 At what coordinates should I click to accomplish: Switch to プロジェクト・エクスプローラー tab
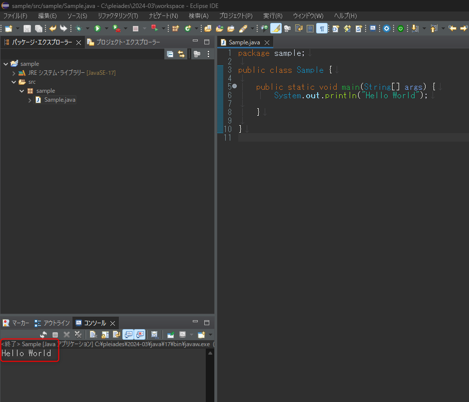[124, 42]
